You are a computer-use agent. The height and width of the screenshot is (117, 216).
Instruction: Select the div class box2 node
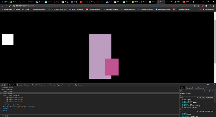[x=14, y=99]
